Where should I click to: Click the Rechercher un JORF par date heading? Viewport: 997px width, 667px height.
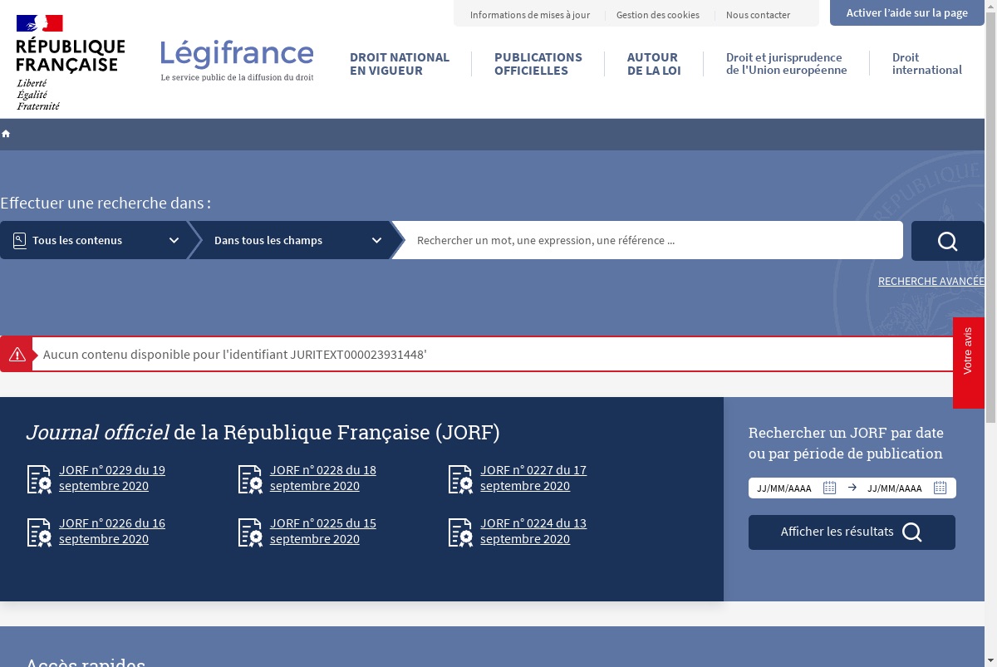click(846, 443)
